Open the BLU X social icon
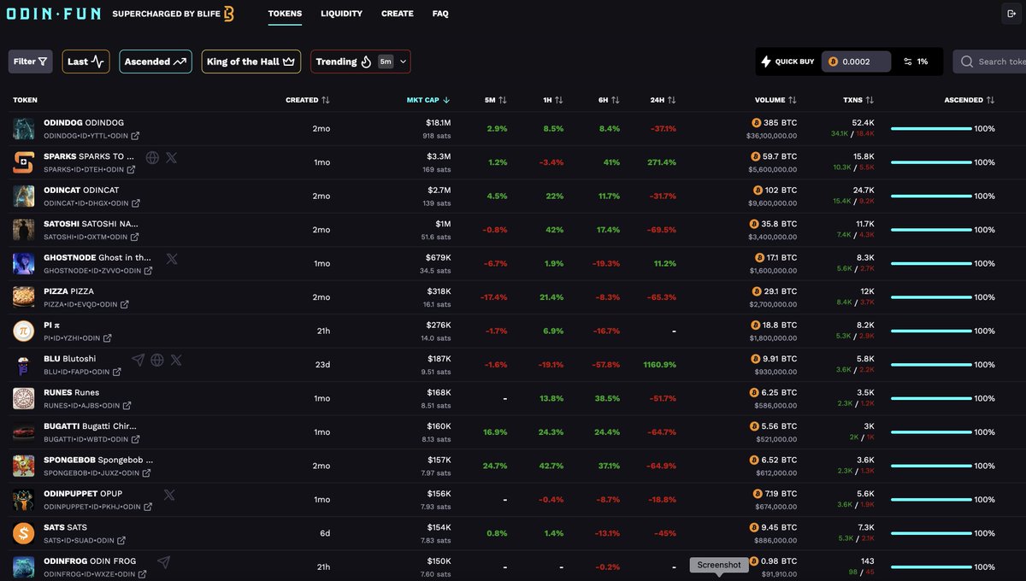Screen dimensions: 1026x581 [176, 360]
